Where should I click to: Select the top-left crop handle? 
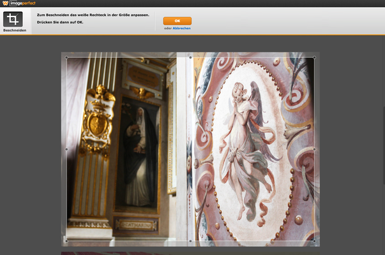(x=66, y=57)
